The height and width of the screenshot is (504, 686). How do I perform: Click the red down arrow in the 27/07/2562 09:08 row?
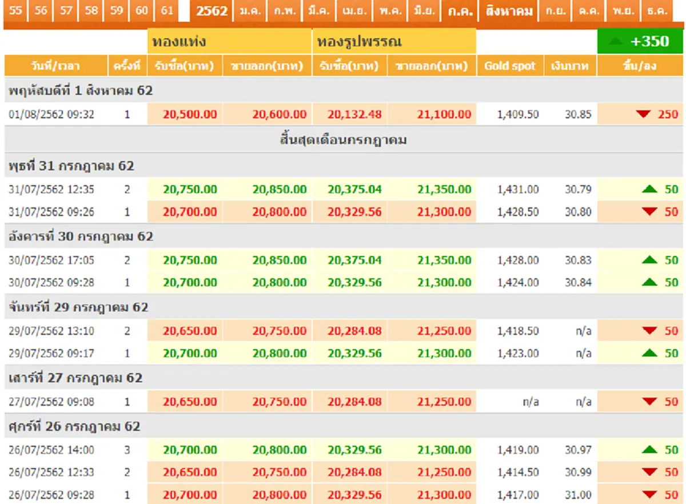click(649, 402)
